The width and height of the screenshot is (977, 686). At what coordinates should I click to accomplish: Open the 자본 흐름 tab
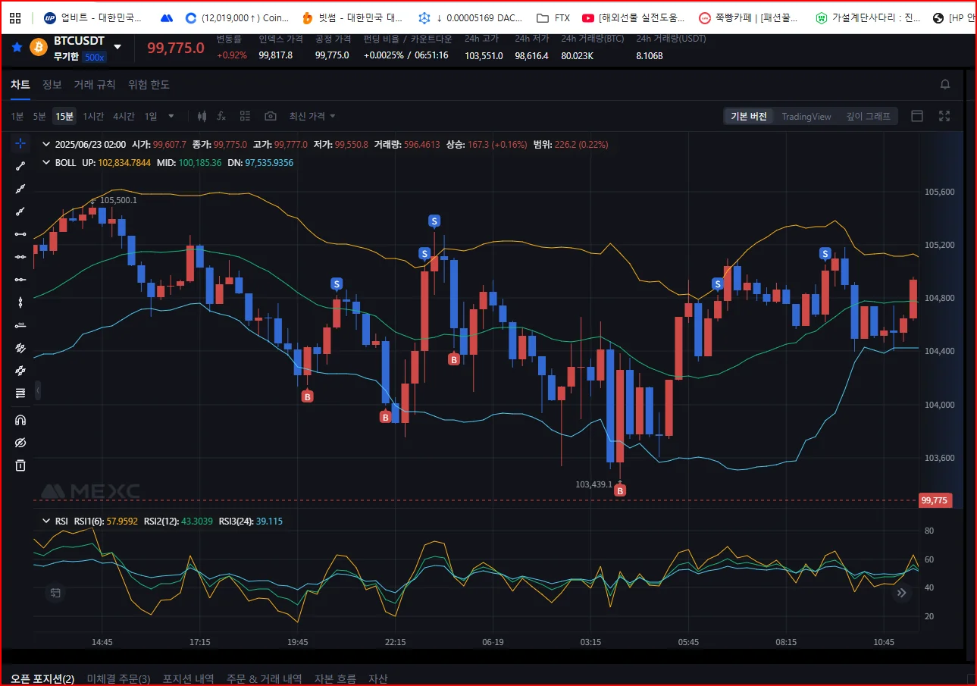pyautogui.click(x=335, y=678)
